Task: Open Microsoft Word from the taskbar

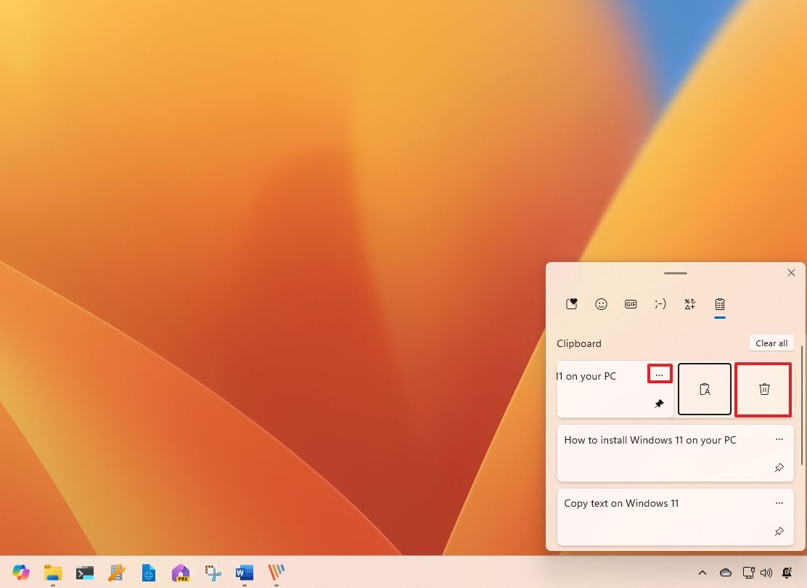Action: [244, 573]
